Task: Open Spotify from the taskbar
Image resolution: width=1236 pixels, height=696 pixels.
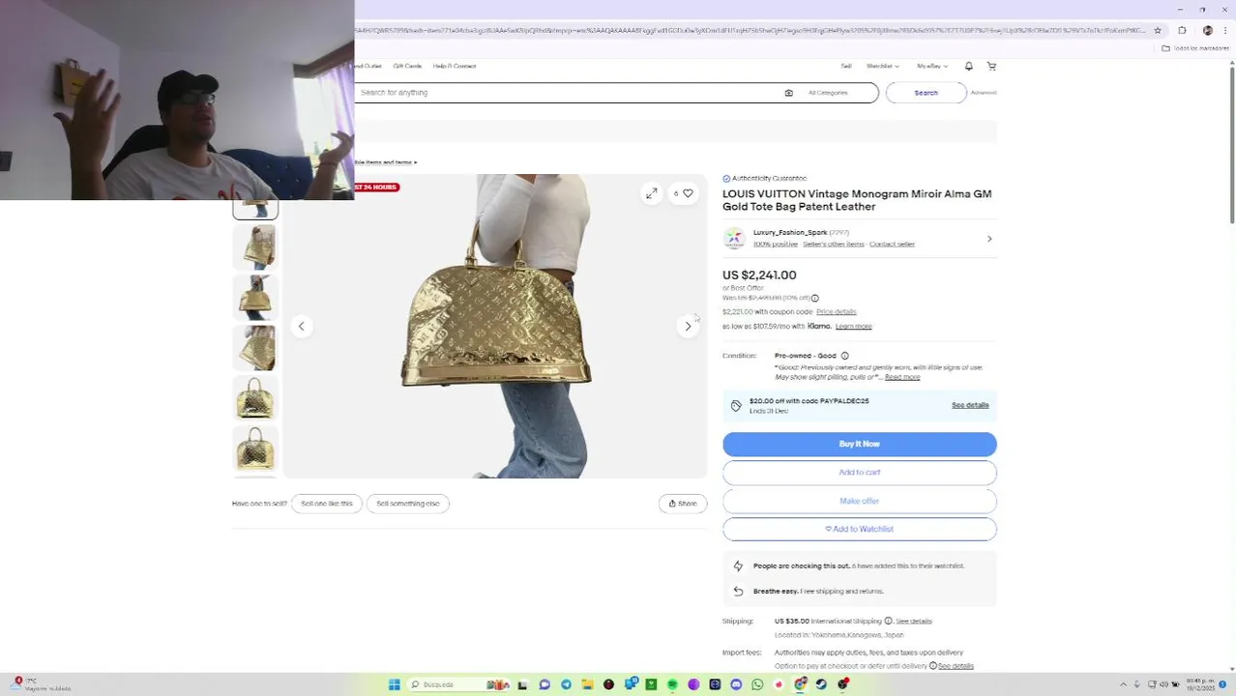Action: [672, 684]
